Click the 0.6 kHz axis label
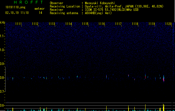The height and width of the screenshot is (111, 175). [3, 105]
